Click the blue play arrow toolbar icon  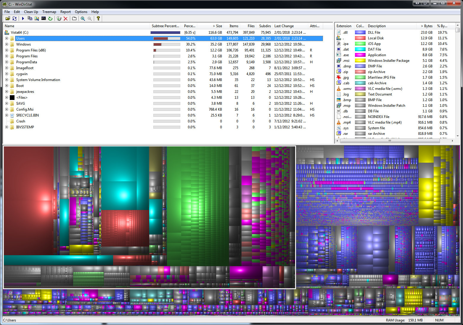click(23, 19)
